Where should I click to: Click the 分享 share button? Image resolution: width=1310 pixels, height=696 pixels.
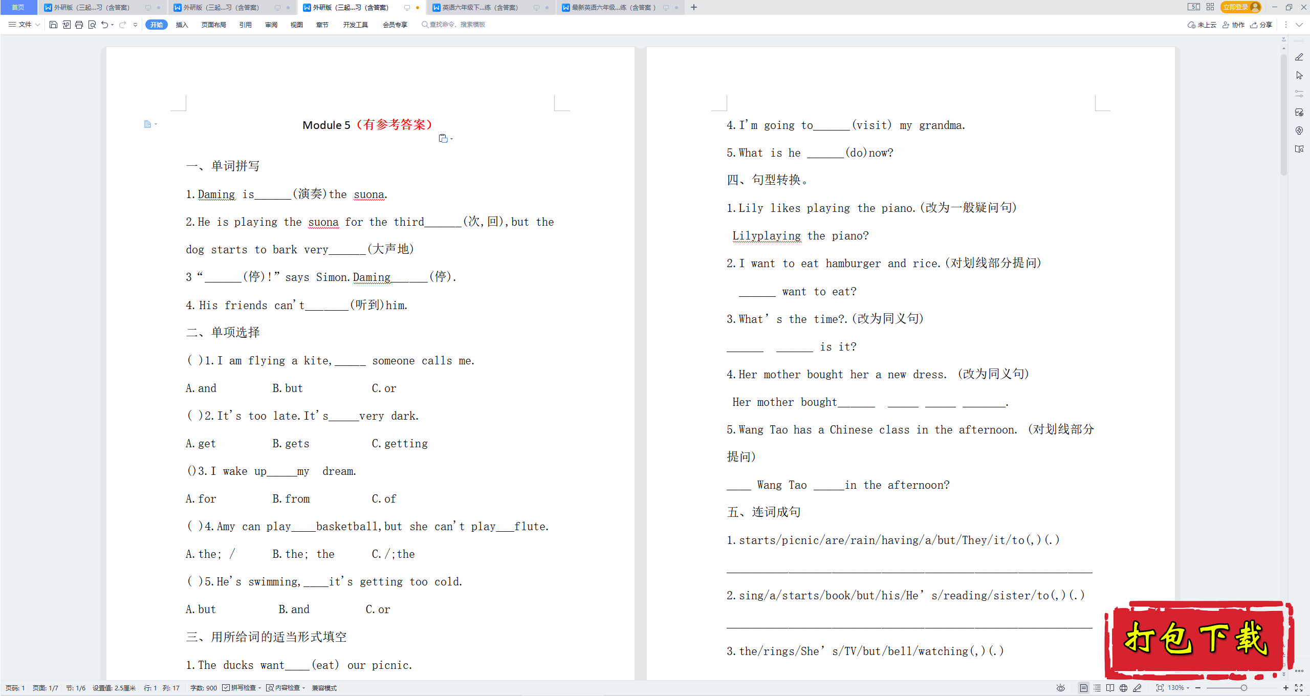pyautogui.click(x=1261, y=25)
